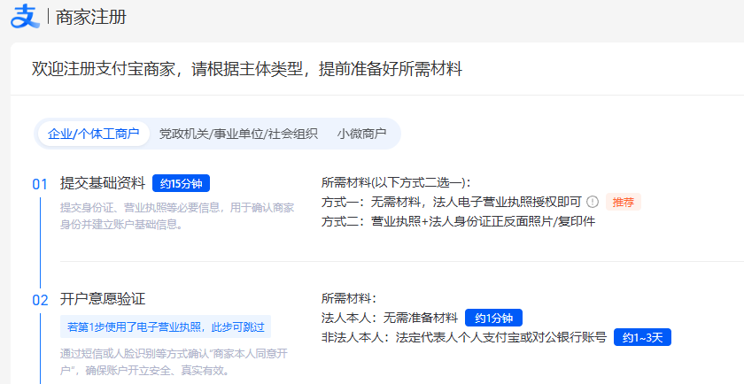Click text 方式一：无需材料
744x384 pixels.
click(371, 202)
